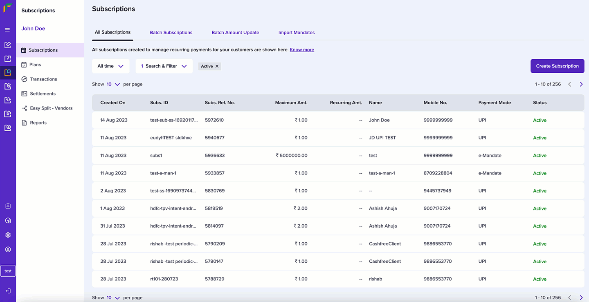Open the subs1 subscription row

pyautogui.click(x=156, y=156)
